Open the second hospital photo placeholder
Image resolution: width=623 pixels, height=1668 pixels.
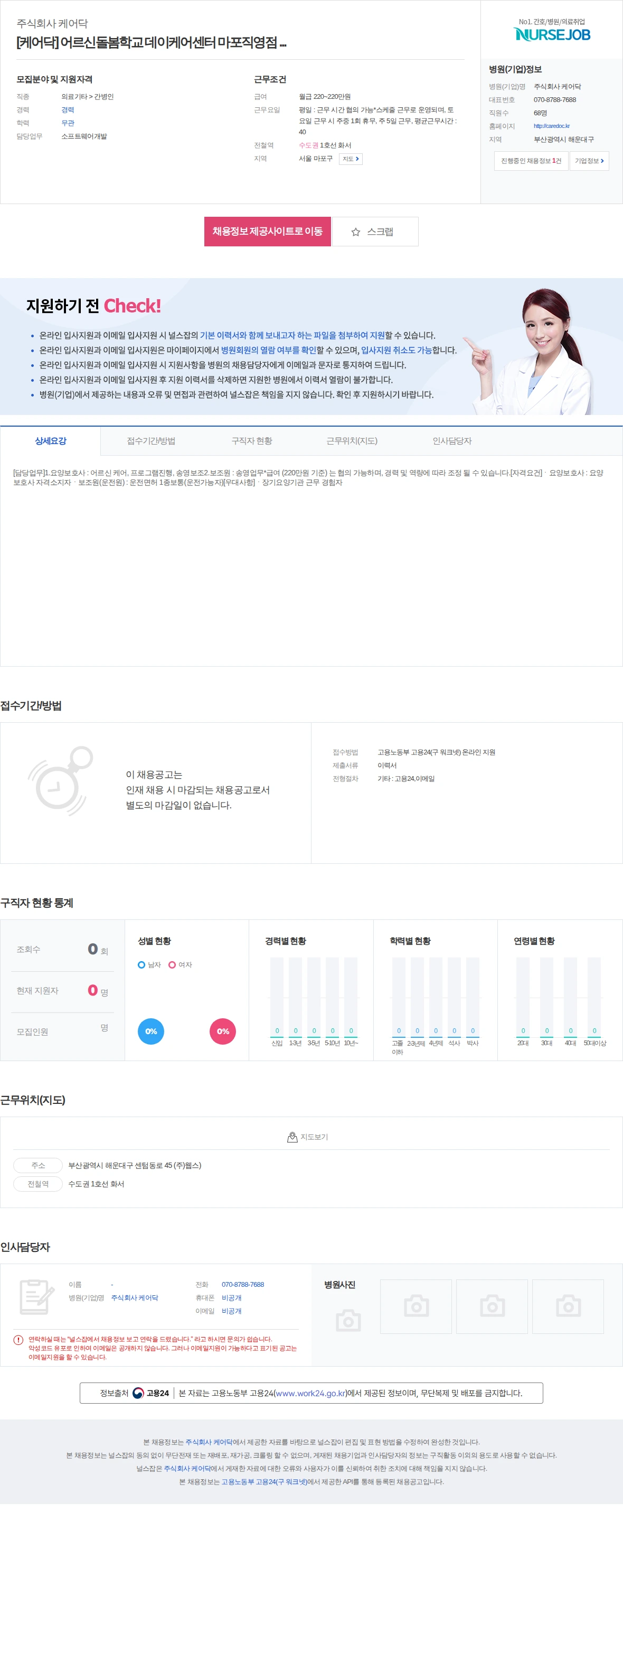click(x=492, y=1307)
